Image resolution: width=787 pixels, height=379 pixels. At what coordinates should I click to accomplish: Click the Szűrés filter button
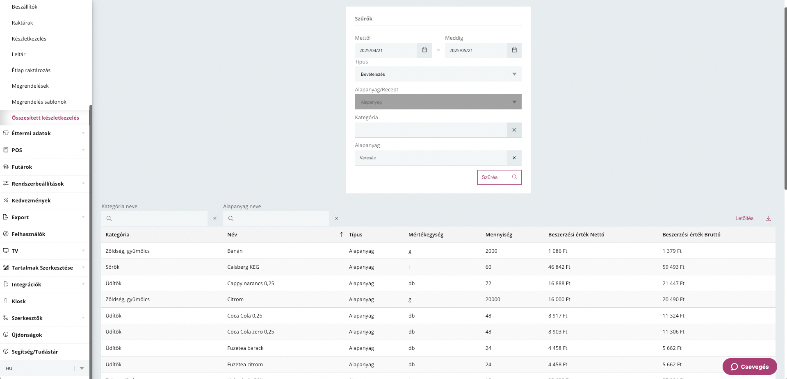coord(499,177)
